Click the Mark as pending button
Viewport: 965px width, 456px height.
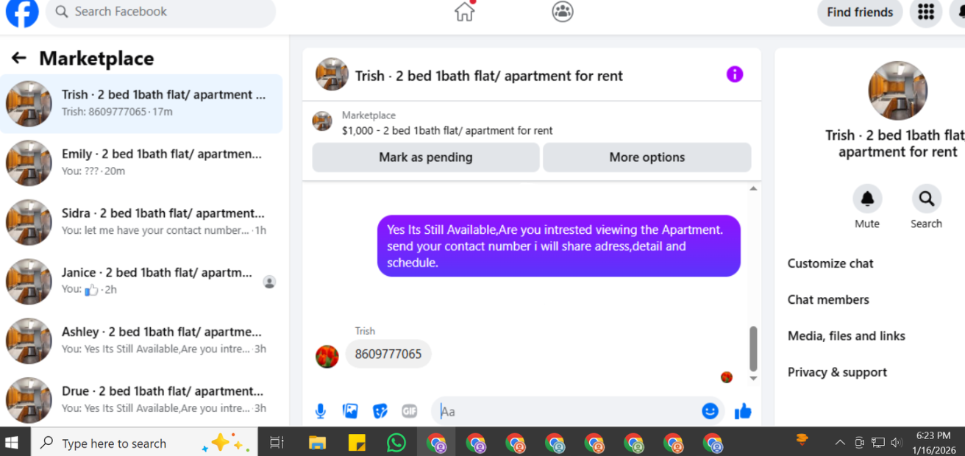[x=426, y=157]
